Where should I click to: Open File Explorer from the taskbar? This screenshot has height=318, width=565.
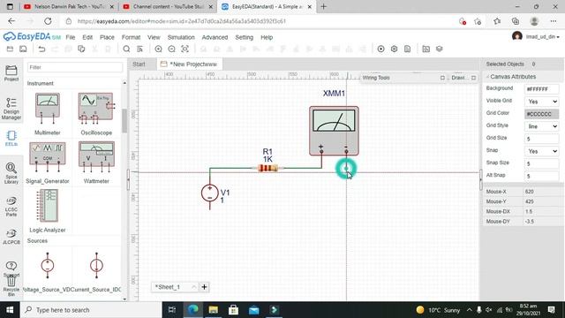point(214,310)
